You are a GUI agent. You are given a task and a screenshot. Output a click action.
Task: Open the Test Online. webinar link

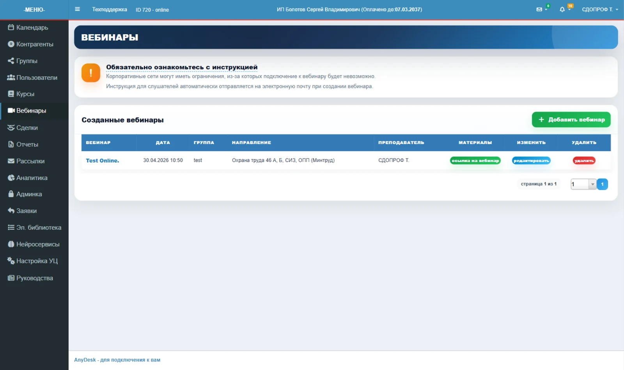pyautogui.click(x=102, y=160)
